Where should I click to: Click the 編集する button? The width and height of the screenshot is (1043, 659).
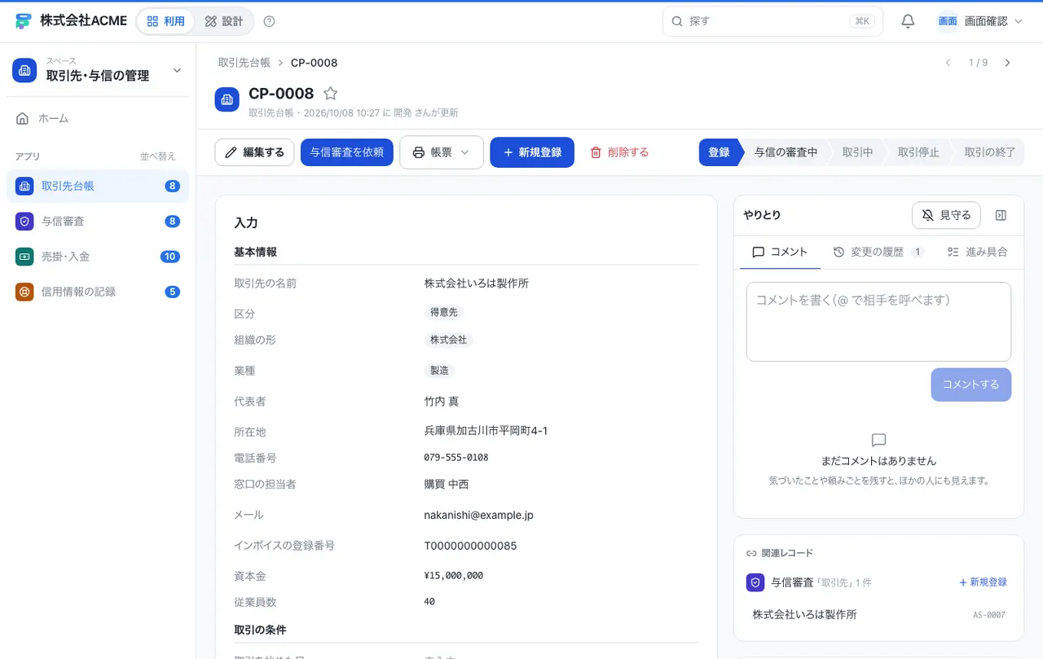(254, 152)
